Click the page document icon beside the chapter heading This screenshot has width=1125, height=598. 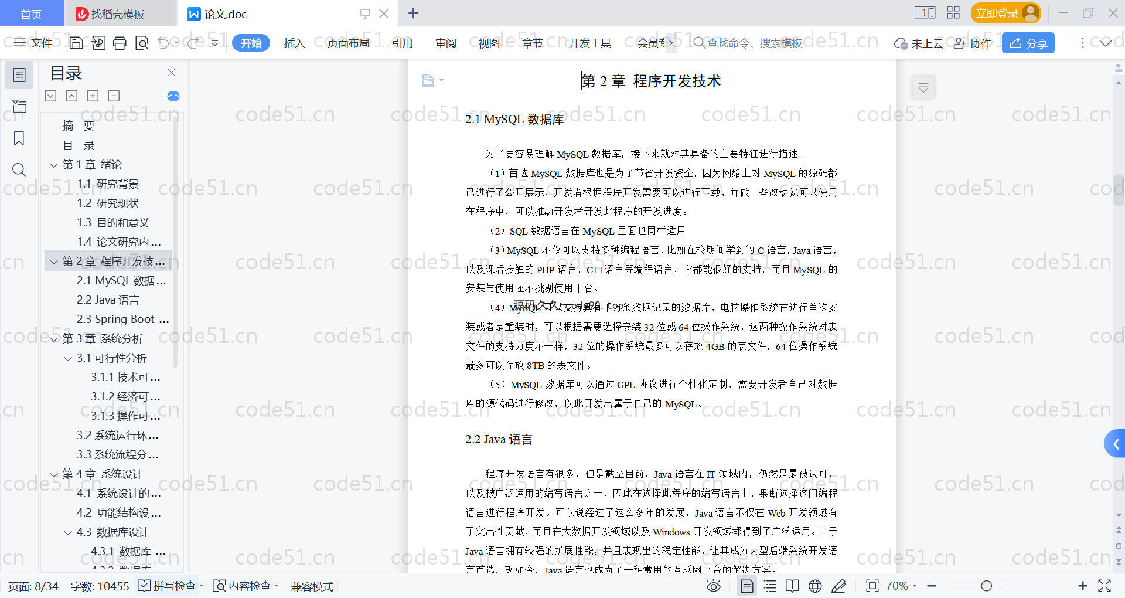click(x=428, y=80)
